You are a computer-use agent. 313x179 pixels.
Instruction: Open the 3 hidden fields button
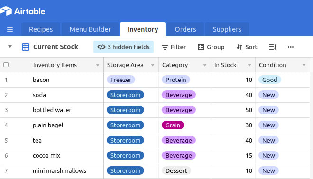point(124,47)
